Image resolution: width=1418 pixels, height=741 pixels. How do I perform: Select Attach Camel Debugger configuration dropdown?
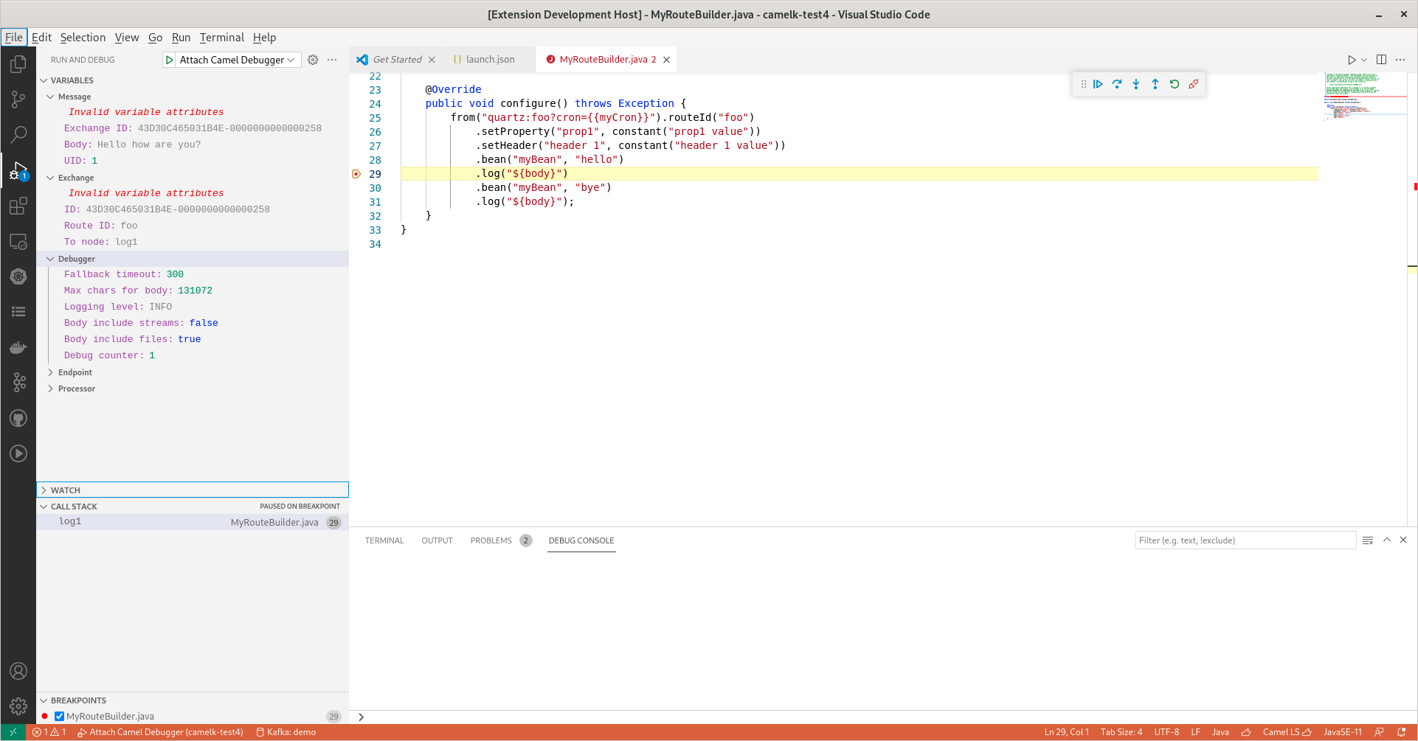[x=238, y=60]
